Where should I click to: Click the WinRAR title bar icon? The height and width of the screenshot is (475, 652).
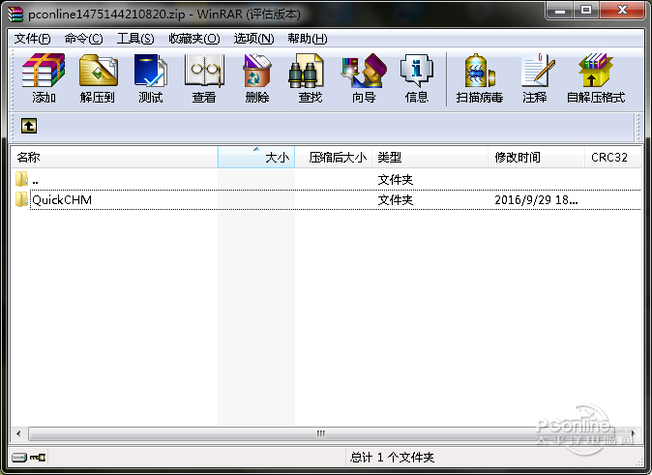click(x=15, y=15)
